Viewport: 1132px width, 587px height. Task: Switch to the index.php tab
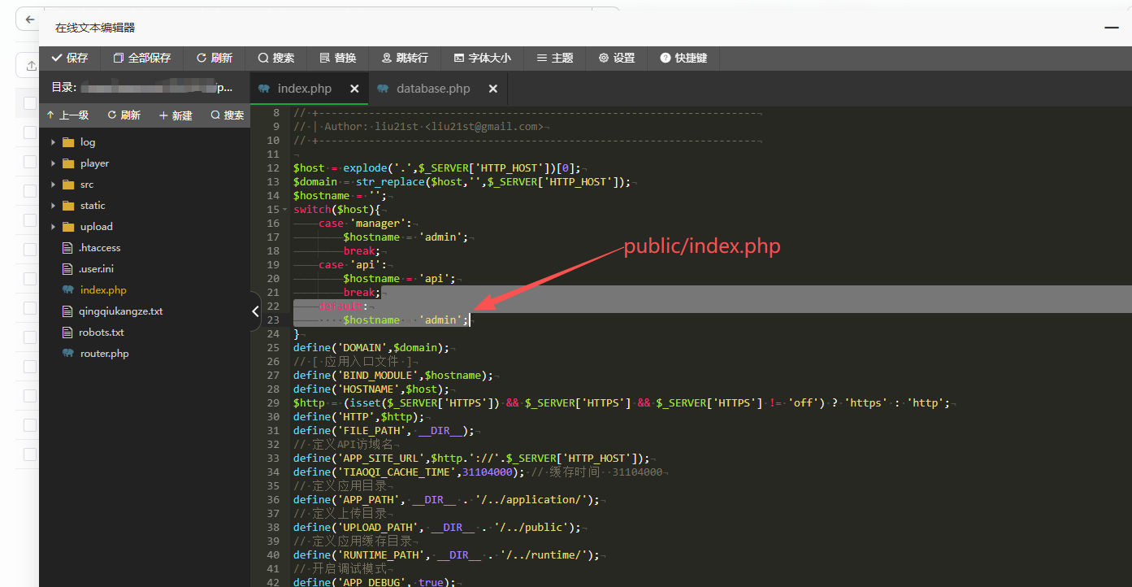click(x=304, y=89)
